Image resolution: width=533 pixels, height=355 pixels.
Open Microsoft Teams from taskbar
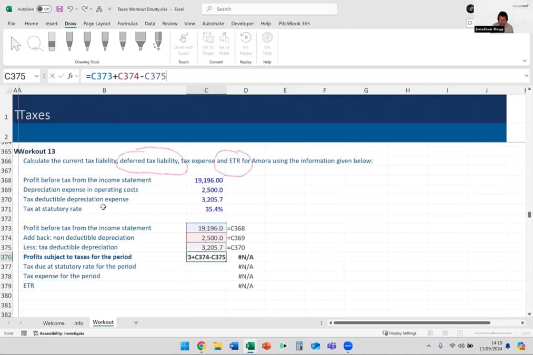tap(332, 346)
